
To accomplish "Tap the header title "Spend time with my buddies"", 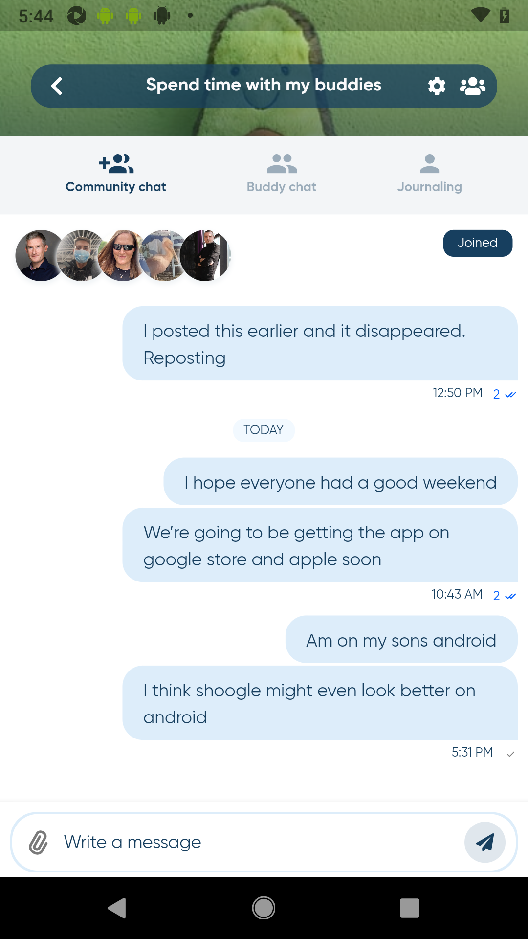I will pyautogui.click(x=264, y=85).
